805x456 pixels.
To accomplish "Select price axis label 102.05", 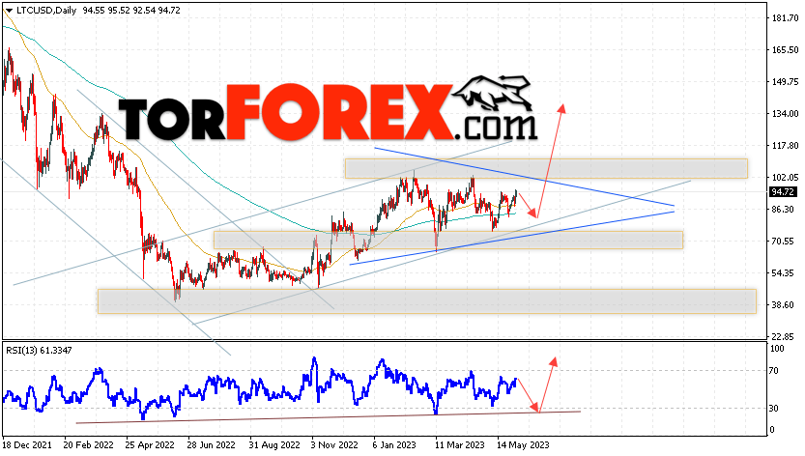I will (x=785, y=178).
